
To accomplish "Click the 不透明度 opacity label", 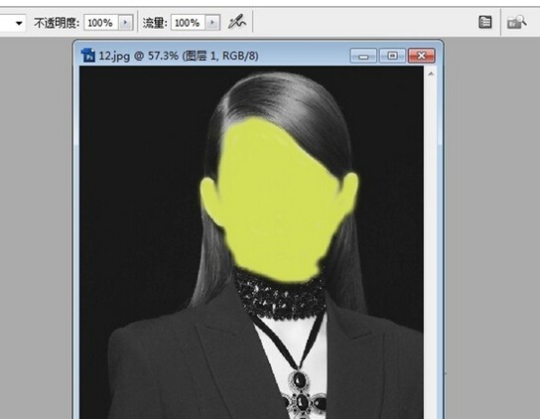I will (57, 23).
